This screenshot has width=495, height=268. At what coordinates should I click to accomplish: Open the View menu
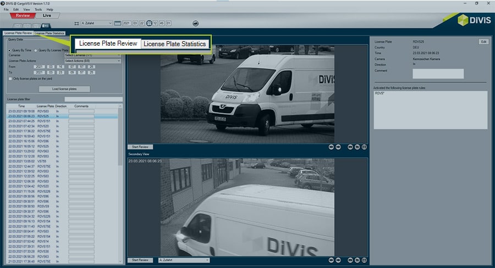(26, 9)
